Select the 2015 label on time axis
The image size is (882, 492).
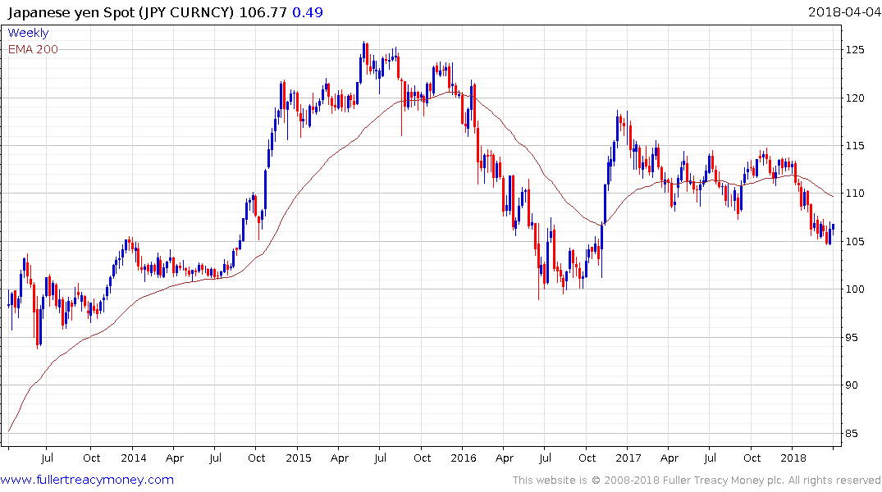tap(298, 458)
